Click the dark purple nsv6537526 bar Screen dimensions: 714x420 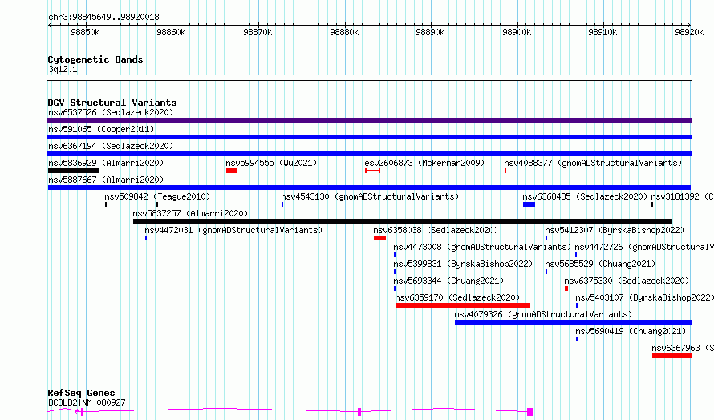click(x=369, y=120)
